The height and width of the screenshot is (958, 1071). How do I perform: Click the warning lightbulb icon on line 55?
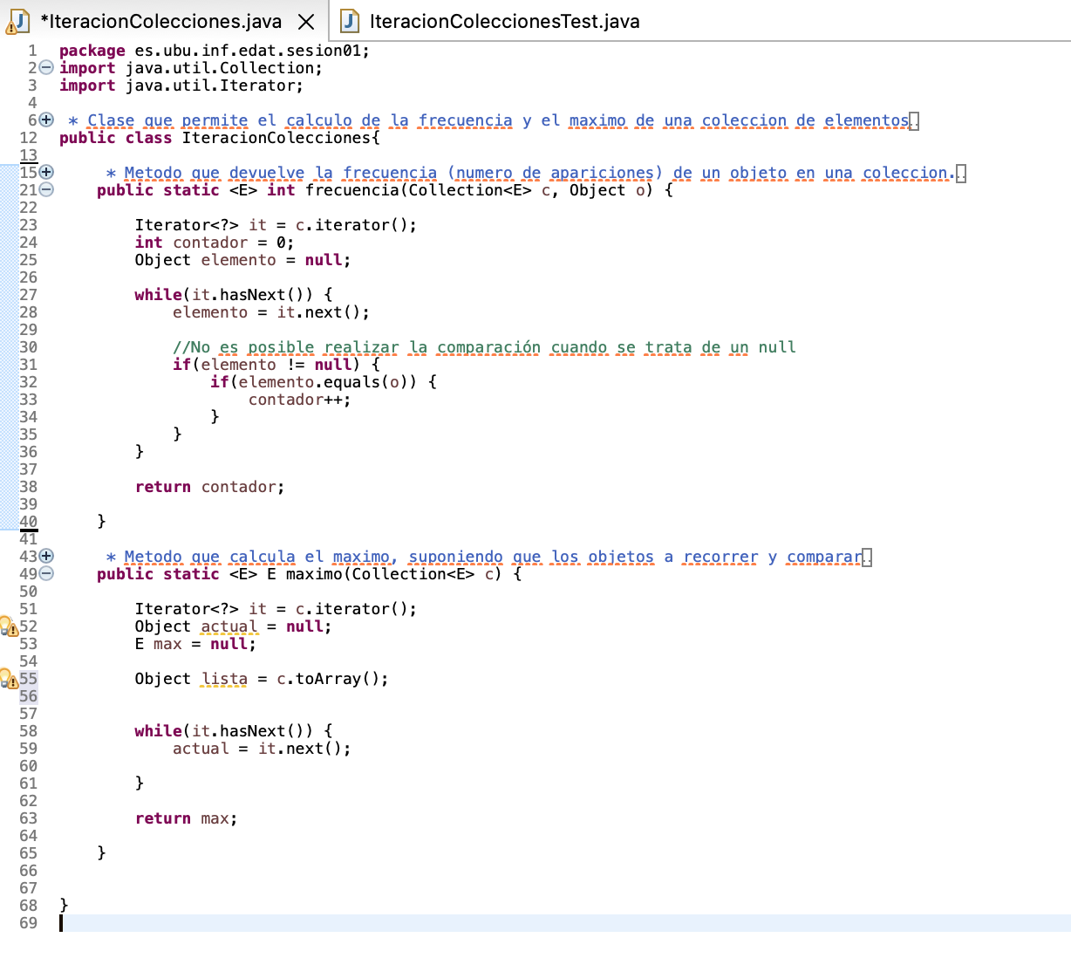pyautogui.click(x=8, y=679)
